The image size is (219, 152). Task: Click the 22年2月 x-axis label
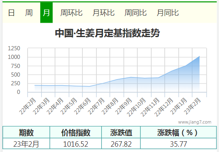[27, 106]
